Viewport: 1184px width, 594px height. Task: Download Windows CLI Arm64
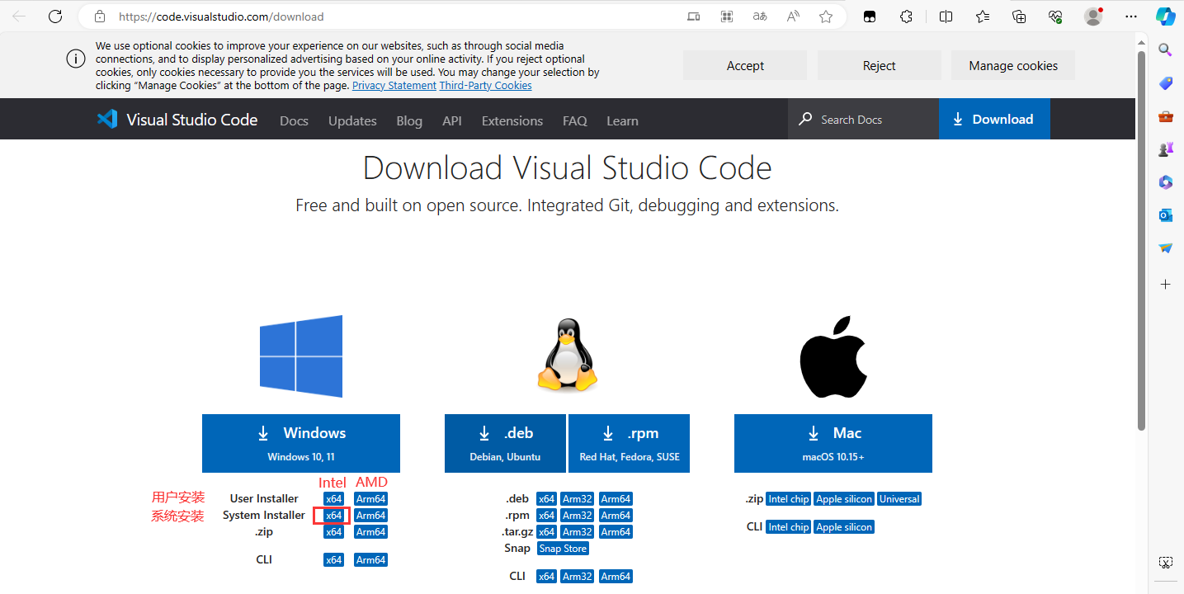click(371, 560)
